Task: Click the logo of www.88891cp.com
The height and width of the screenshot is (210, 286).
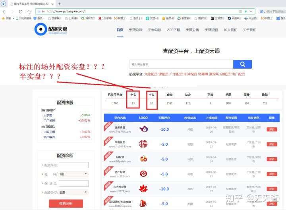Action: (143, 203)
